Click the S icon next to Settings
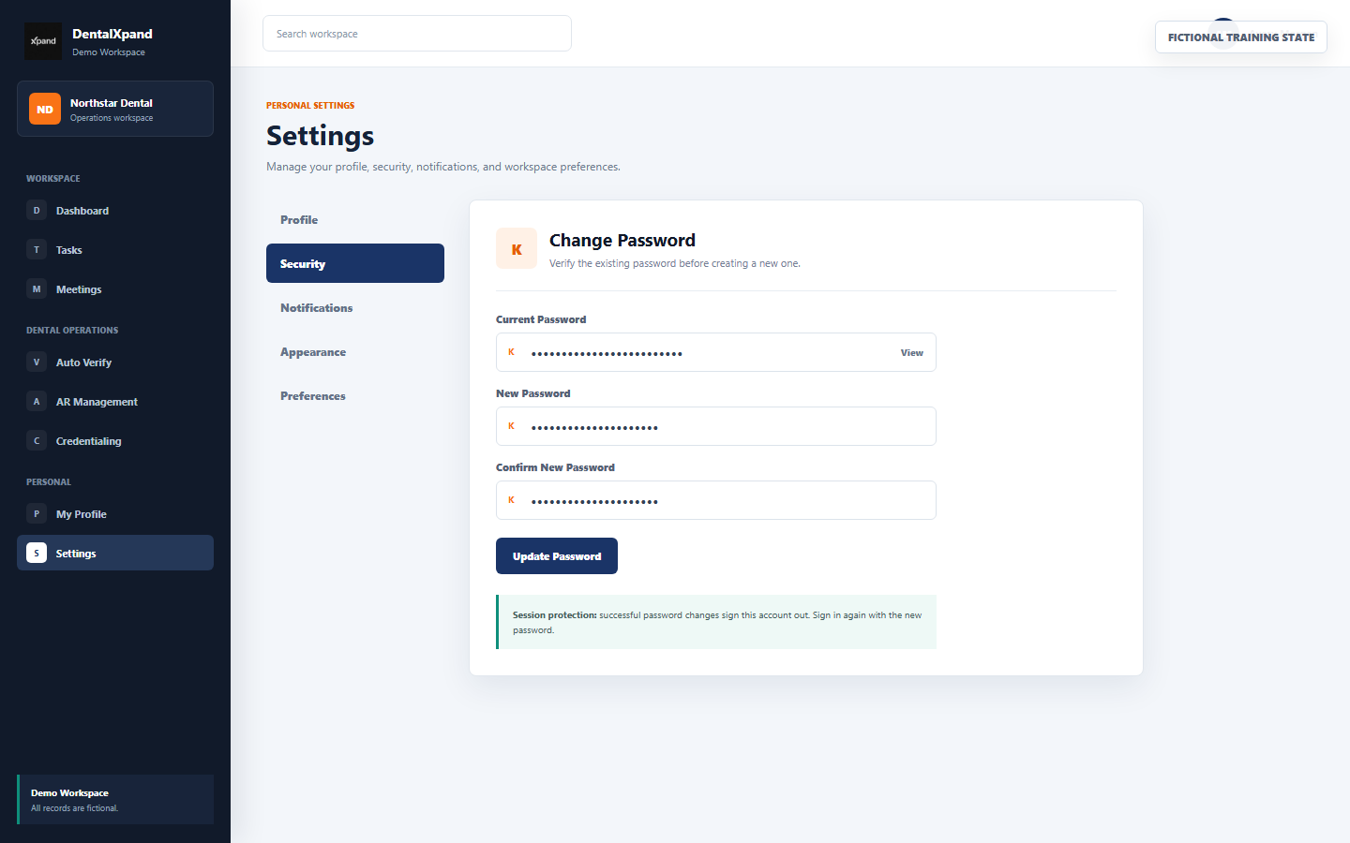 pos(37,554)
